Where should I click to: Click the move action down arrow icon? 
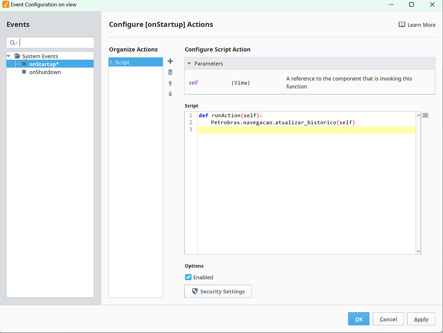pos(170,94)
